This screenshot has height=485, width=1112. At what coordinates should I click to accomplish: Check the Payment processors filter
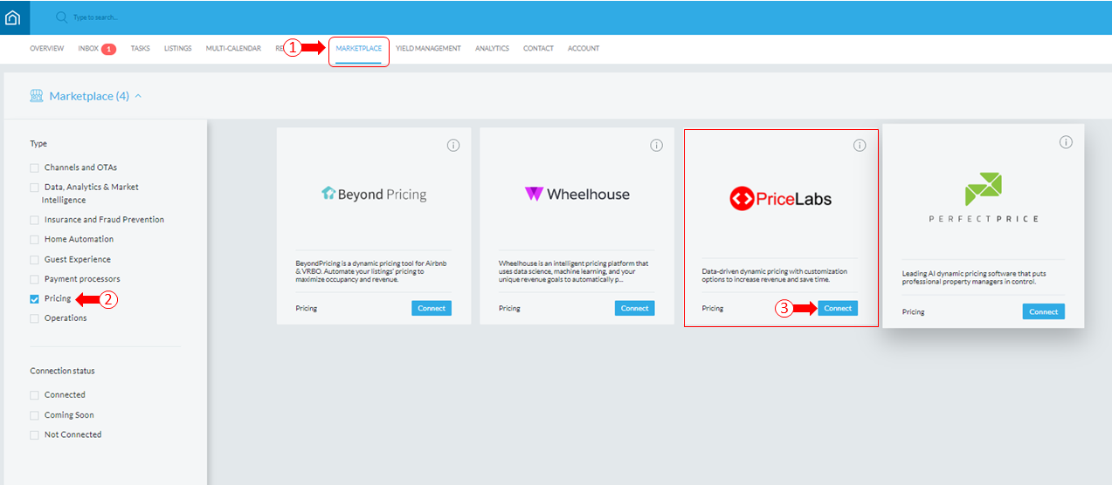(x=34, y=279)
